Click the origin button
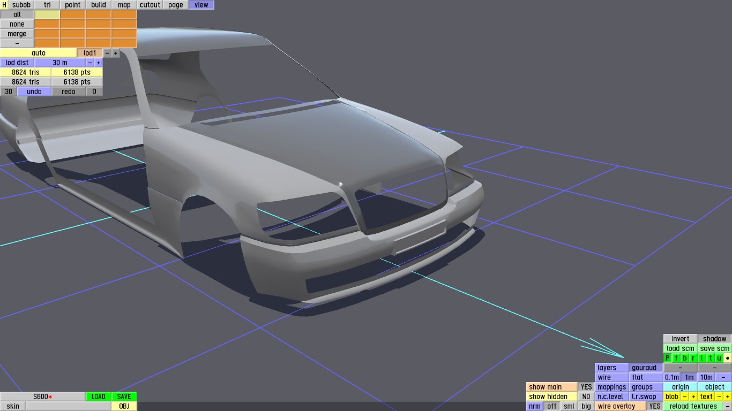Screen dimensions: 732x411 (x=681, y=387)
